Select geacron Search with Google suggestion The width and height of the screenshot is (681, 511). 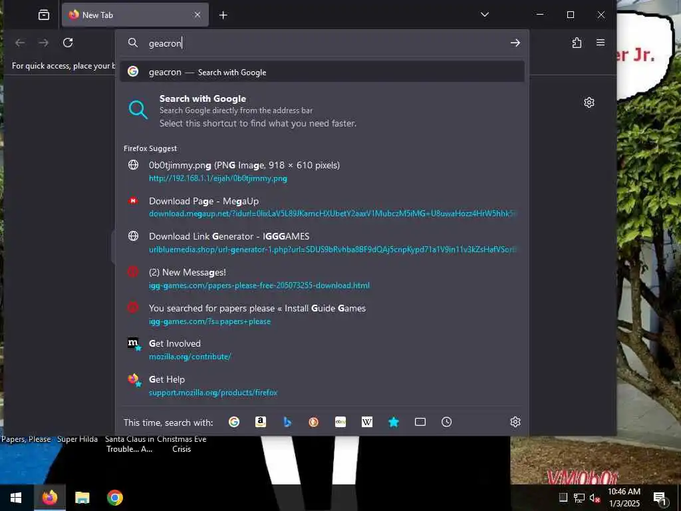322,72
